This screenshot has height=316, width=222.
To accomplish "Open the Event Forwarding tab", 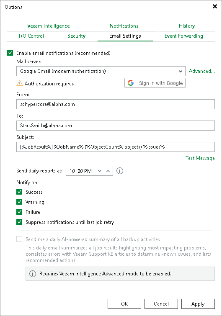I will [x=184, y=36].
